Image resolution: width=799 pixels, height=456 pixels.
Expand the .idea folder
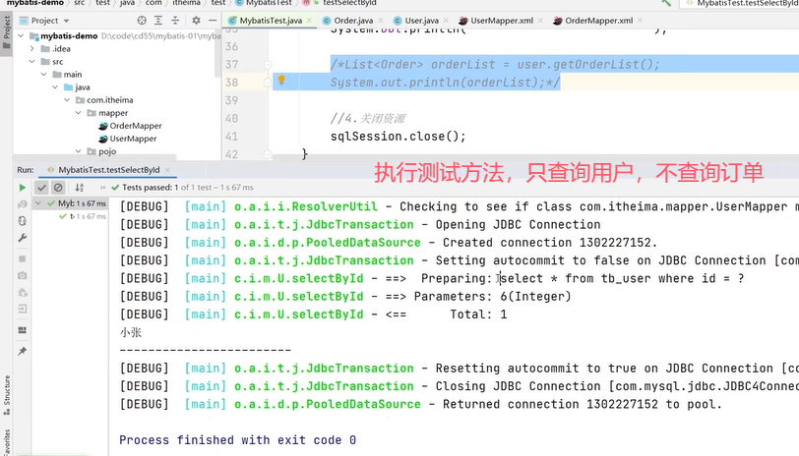coord(32,49)
